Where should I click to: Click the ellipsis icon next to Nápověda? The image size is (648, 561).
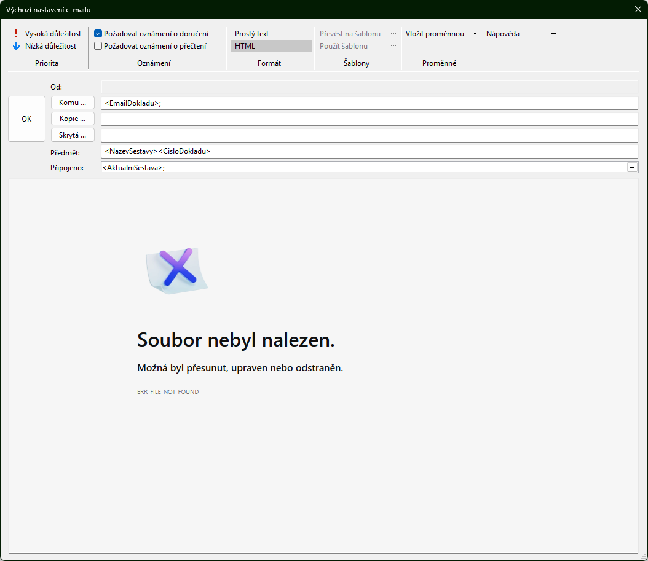coord(553,34)
